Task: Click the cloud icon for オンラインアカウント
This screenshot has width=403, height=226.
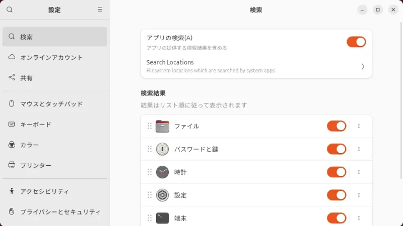Action: [x=12, y=57]
